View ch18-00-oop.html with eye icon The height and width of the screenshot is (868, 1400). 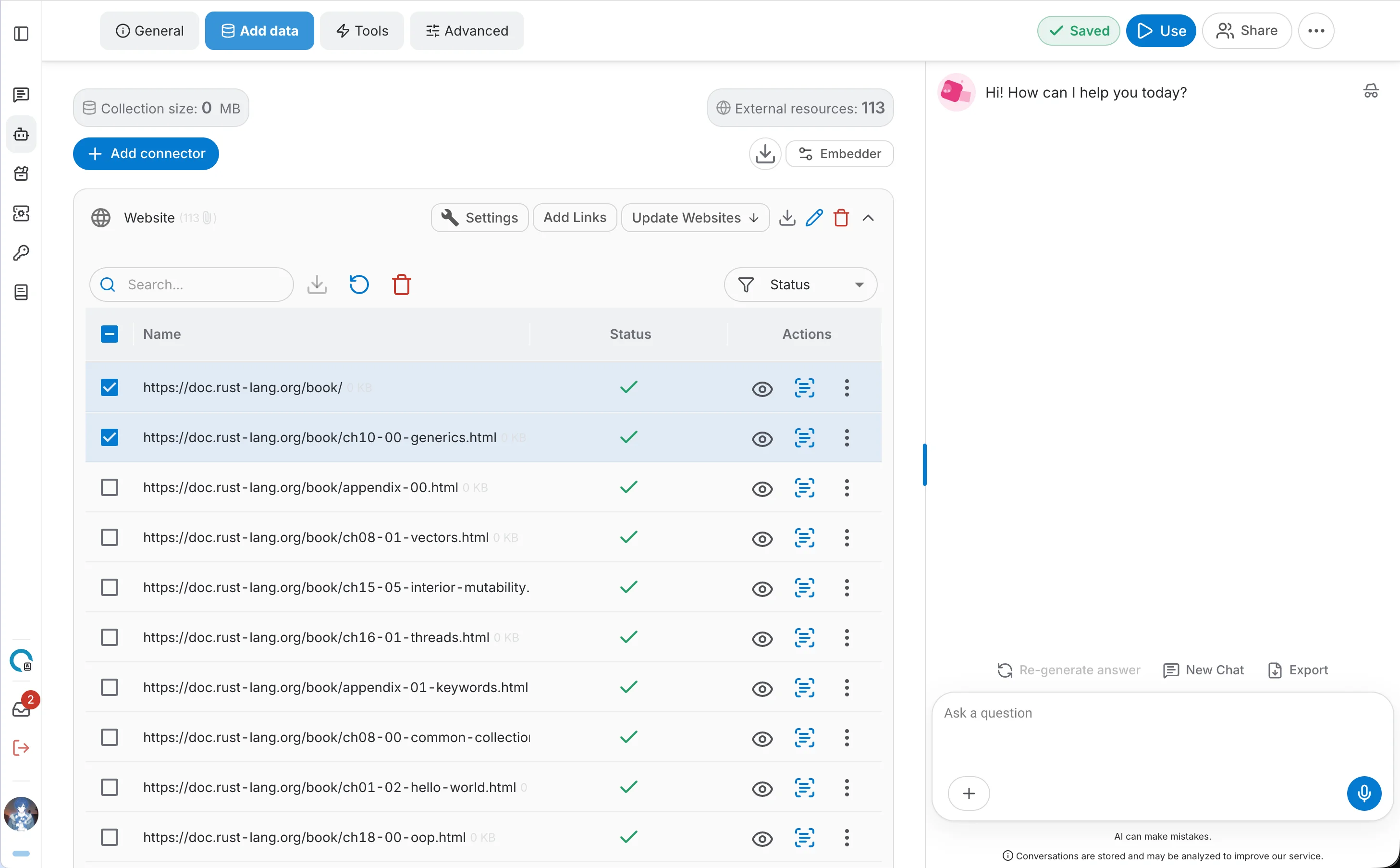tap(762, 839)
